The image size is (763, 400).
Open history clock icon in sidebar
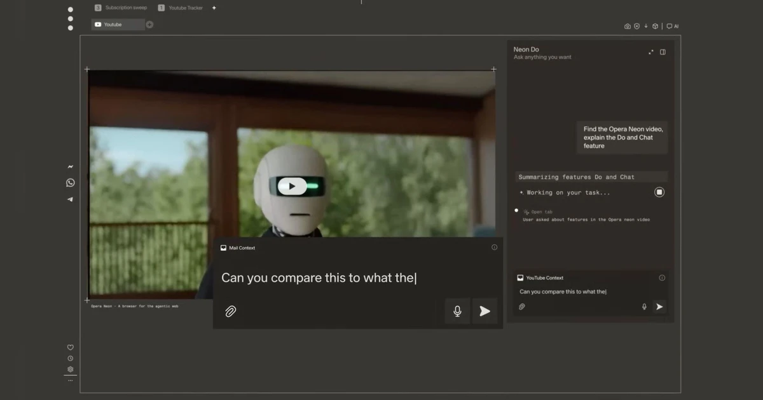tap(70, 358)
